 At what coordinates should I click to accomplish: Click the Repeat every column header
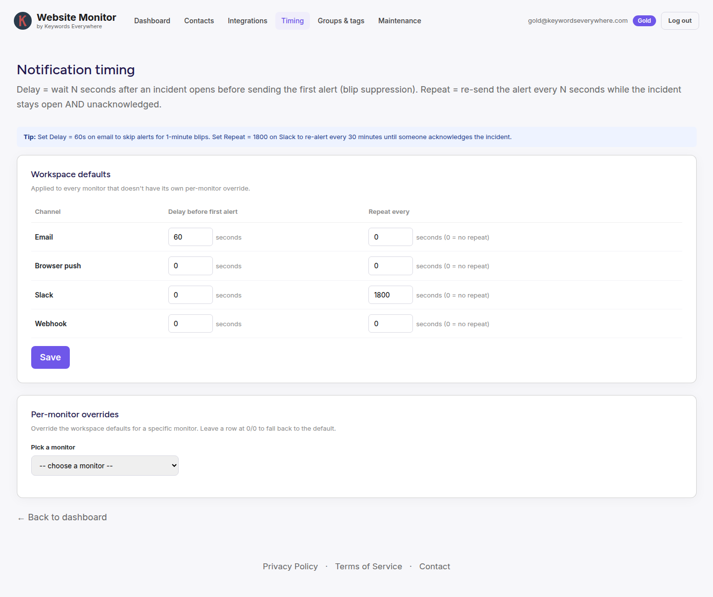[x=389, y=212]
